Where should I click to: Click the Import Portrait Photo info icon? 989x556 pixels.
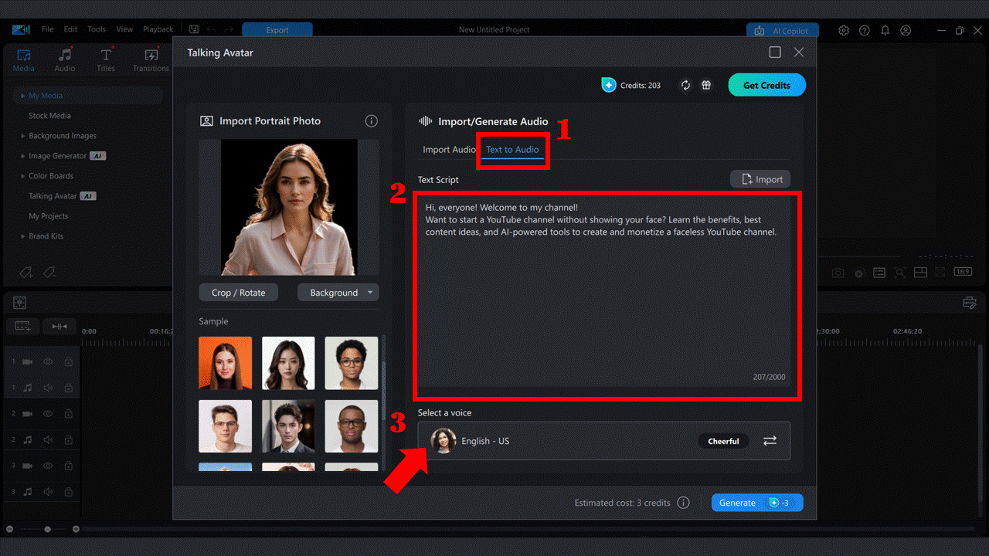coord(371,120)
